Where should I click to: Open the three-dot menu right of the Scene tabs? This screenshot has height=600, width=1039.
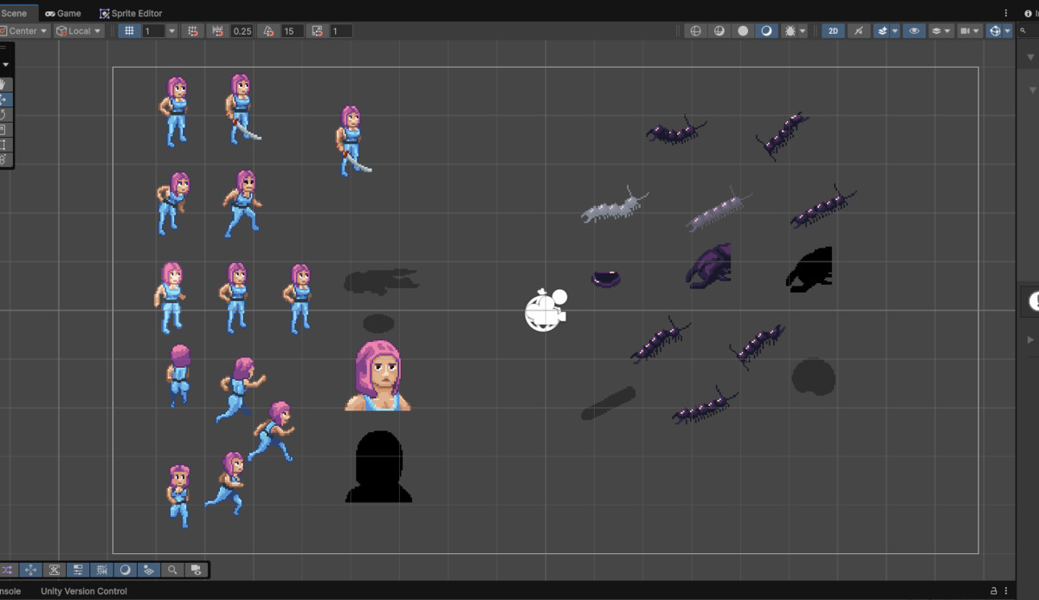coord(1006,13)
